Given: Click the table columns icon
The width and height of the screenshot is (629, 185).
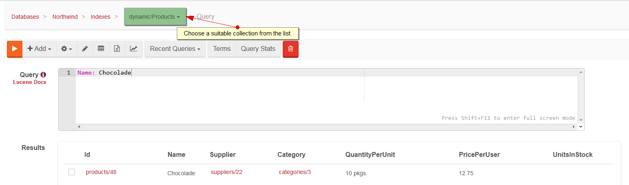Looking at the screenshot, I should [101, 49].
